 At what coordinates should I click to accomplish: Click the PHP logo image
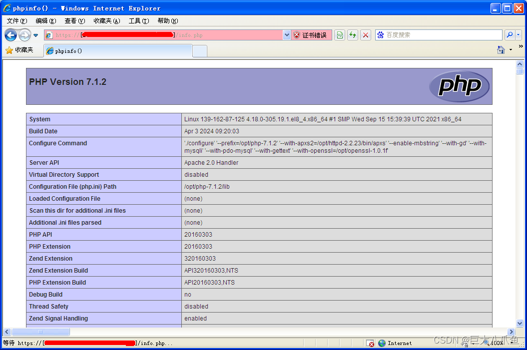click(459, 86)
